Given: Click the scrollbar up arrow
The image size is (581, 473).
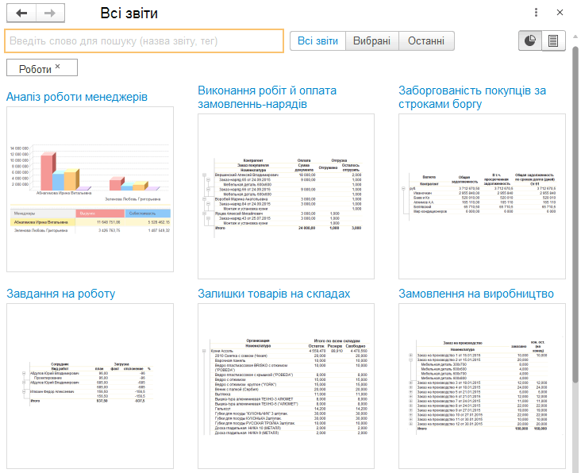Looking at the screenshot, I should 575,37.
